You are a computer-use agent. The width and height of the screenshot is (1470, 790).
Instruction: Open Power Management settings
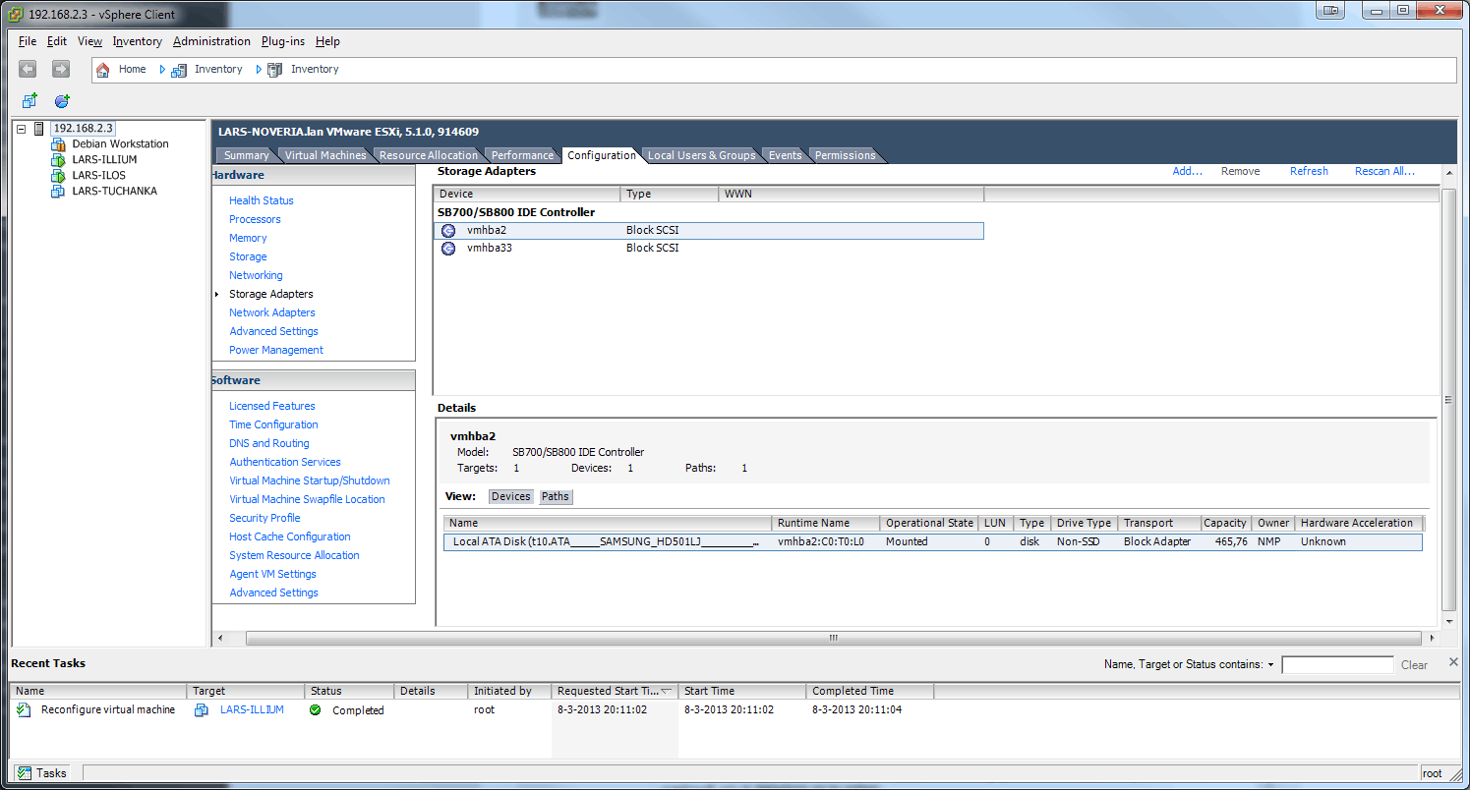pos(276,350)
